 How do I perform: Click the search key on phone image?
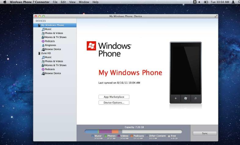point(196,99)
